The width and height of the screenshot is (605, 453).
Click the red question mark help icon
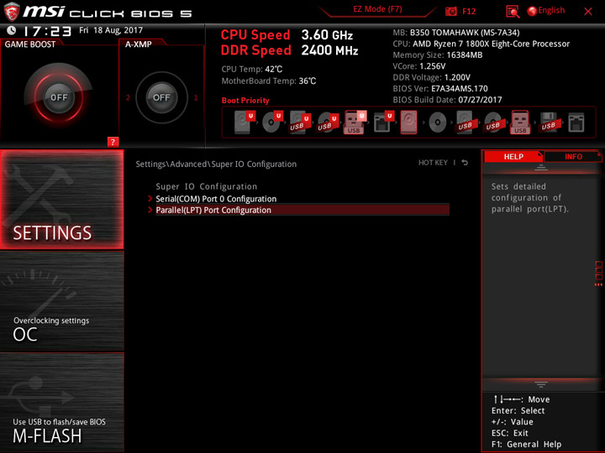click(x=113, y=142)
